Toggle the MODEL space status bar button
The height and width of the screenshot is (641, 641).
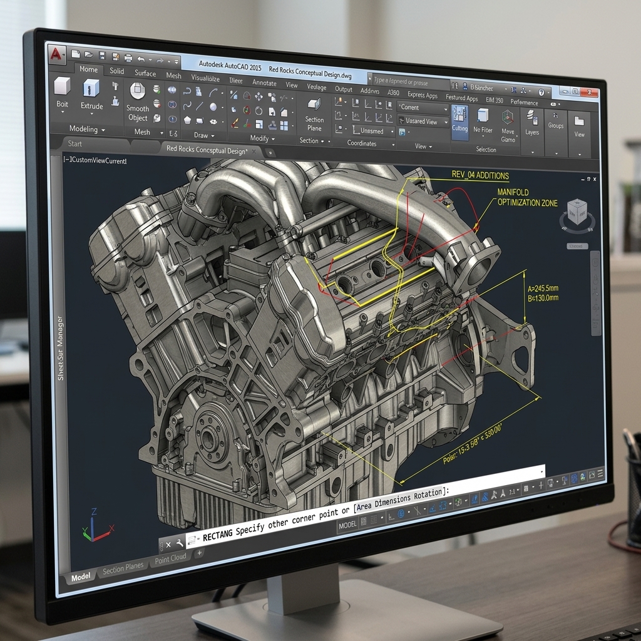(348, 525)
